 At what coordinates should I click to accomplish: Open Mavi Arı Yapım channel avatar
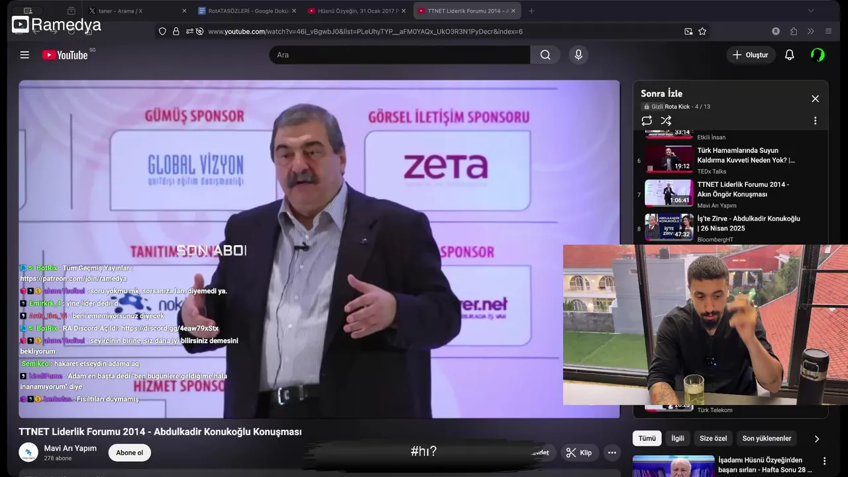[x=28, y=452]
